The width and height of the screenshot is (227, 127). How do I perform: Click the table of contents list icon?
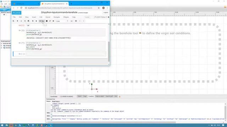coord(76,21)
